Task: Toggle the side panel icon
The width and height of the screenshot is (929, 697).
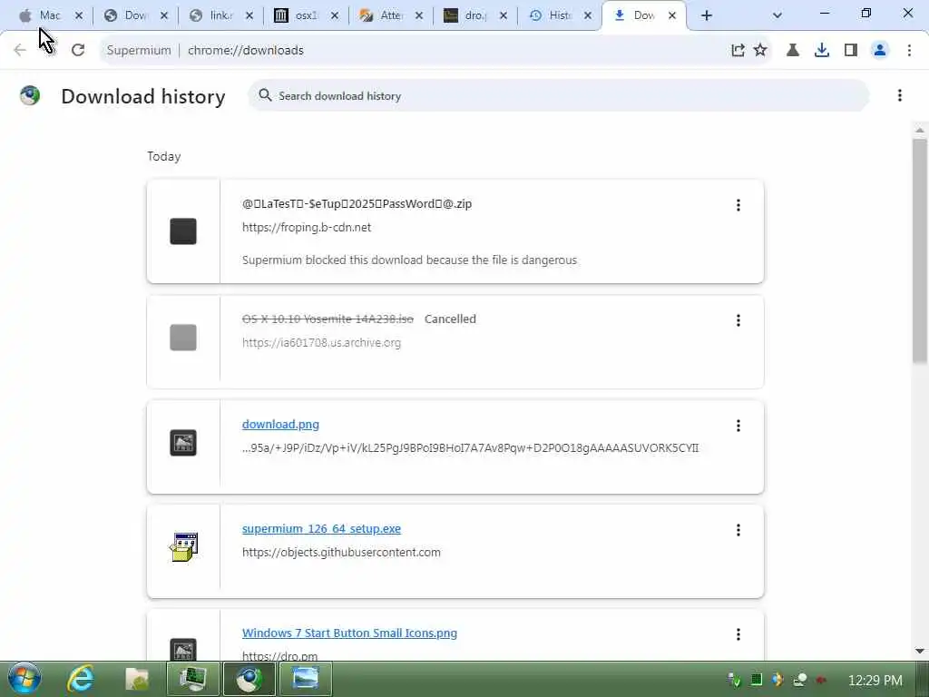Action: pyautogui.click(x=851, y=51)
